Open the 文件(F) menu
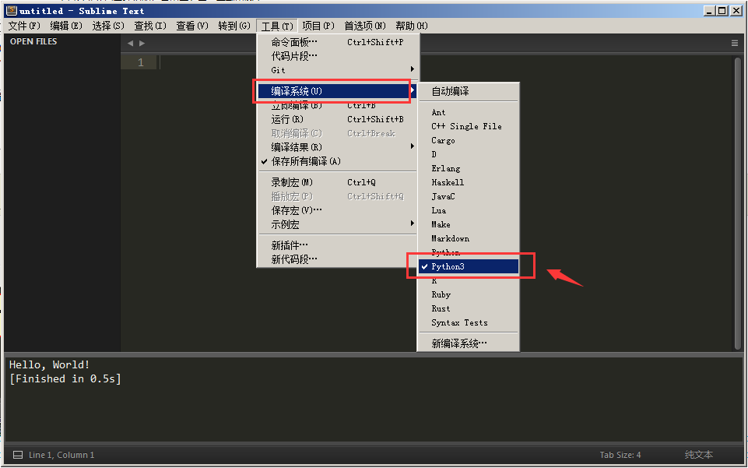 [24, 26]
